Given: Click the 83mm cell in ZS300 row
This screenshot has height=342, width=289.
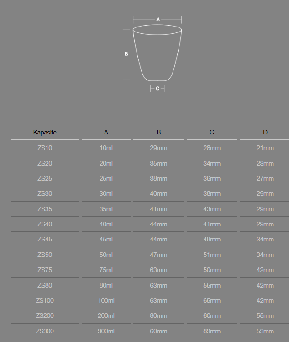Looking at the screenshot, I should 212,331.
